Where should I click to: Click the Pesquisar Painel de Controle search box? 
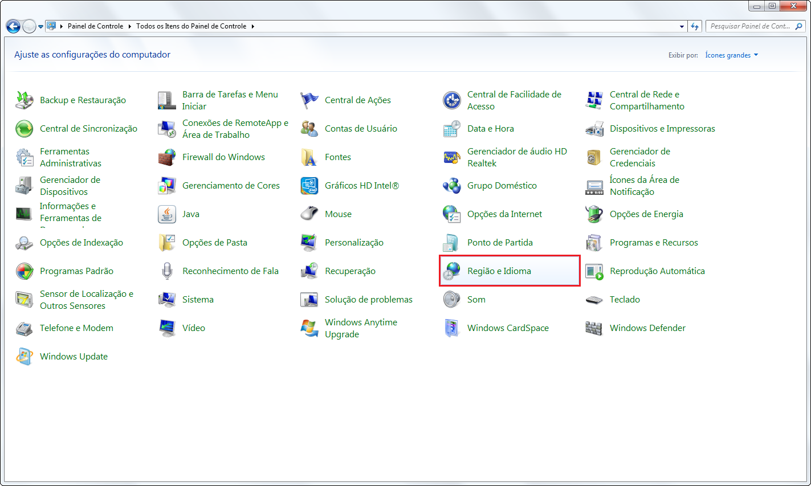pos(749,26)
